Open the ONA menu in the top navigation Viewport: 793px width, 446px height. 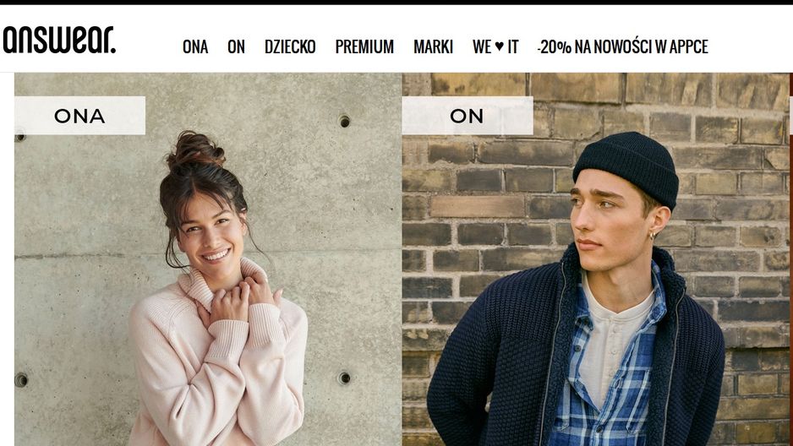[195, 47]
